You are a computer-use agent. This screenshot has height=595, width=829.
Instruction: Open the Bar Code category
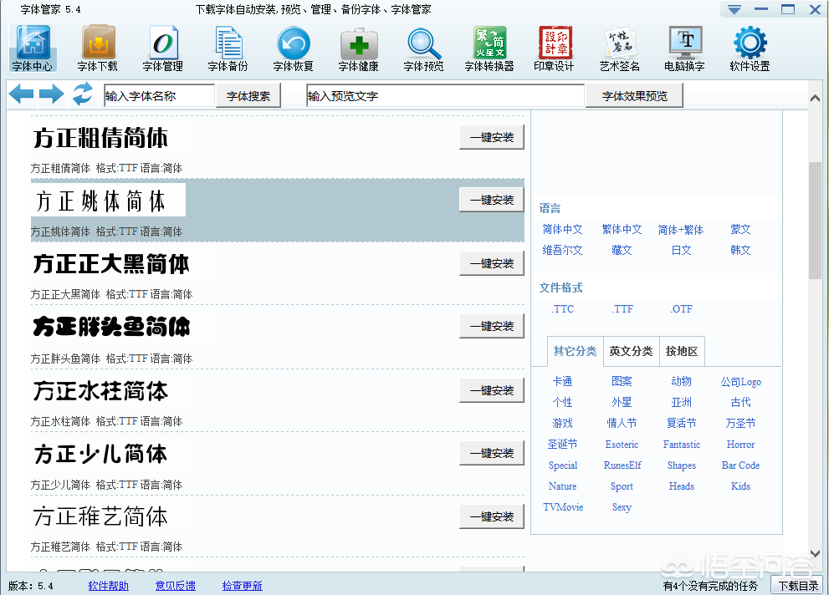click(740, 465)
